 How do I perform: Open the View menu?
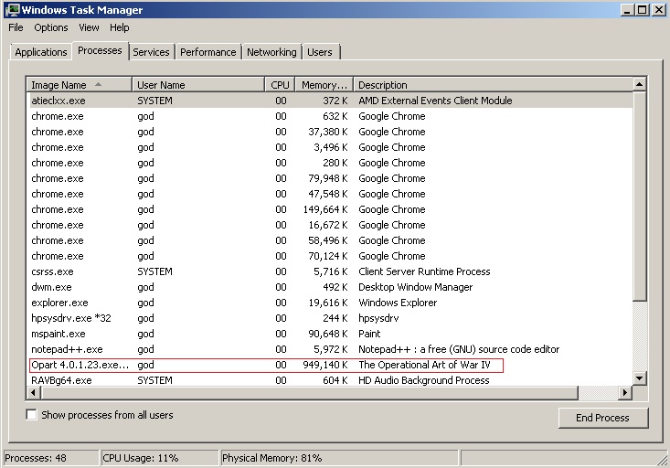coord(89,27)
